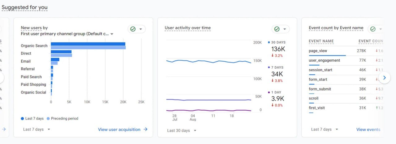The image size is (396, 144).
Task: Click the green check icon on New users card
Action: click(x=133, y=29)
